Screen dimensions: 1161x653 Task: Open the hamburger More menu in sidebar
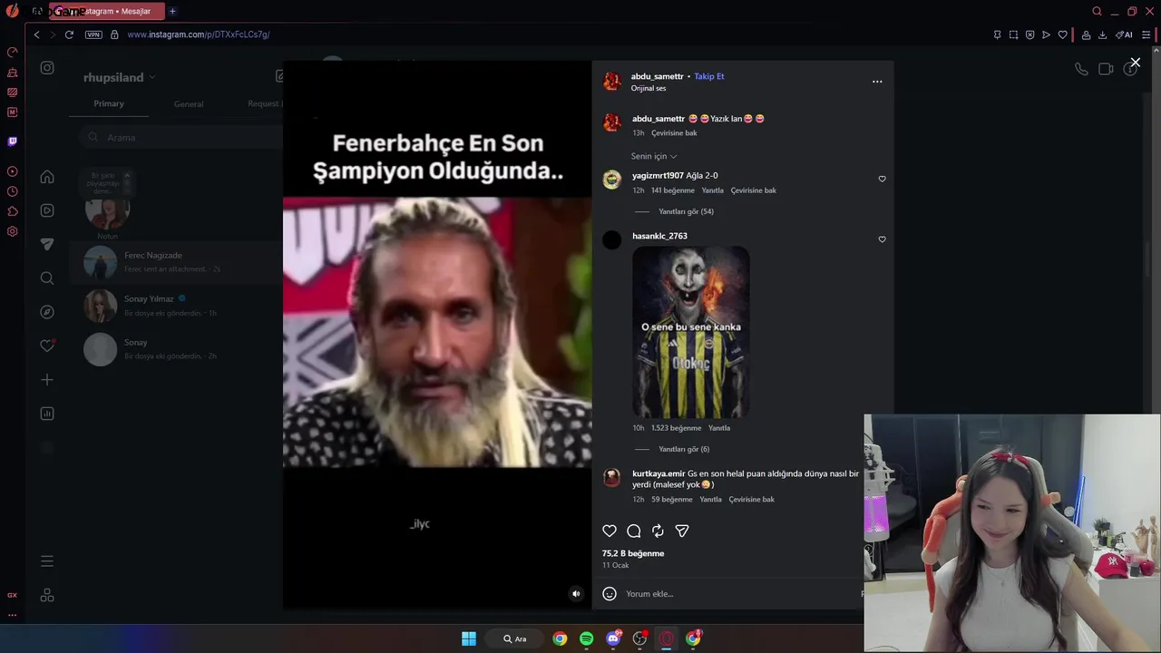(47, 561)
